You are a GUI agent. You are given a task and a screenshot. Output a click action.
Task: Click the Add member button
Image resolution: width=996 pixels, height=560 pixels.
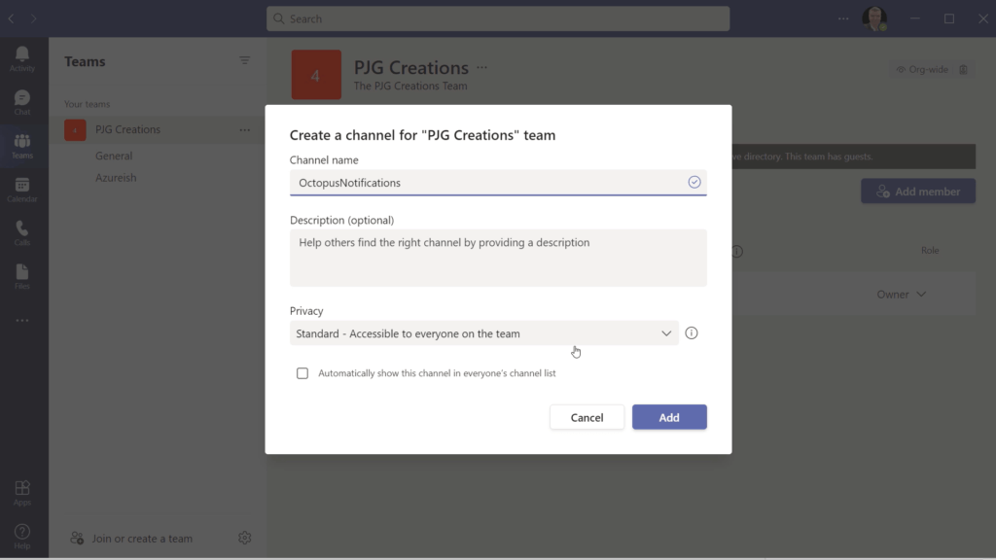pyautogui.click(x=918, y=192)
